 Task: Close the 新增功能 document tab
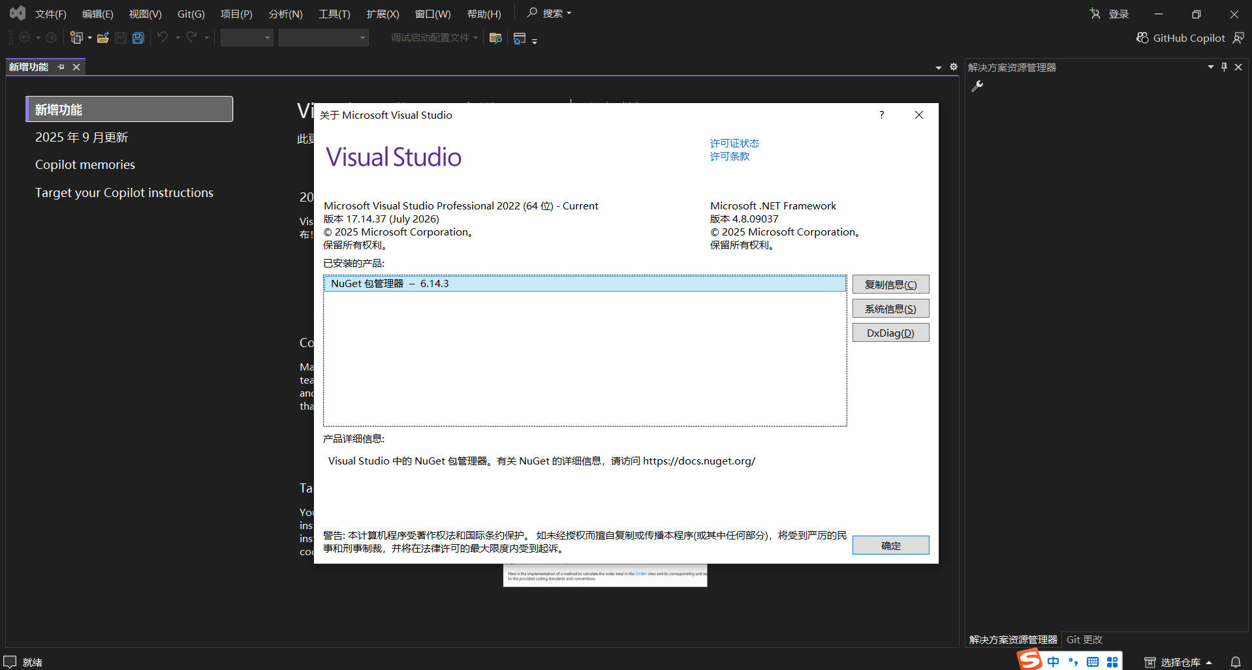pos(76,67)
